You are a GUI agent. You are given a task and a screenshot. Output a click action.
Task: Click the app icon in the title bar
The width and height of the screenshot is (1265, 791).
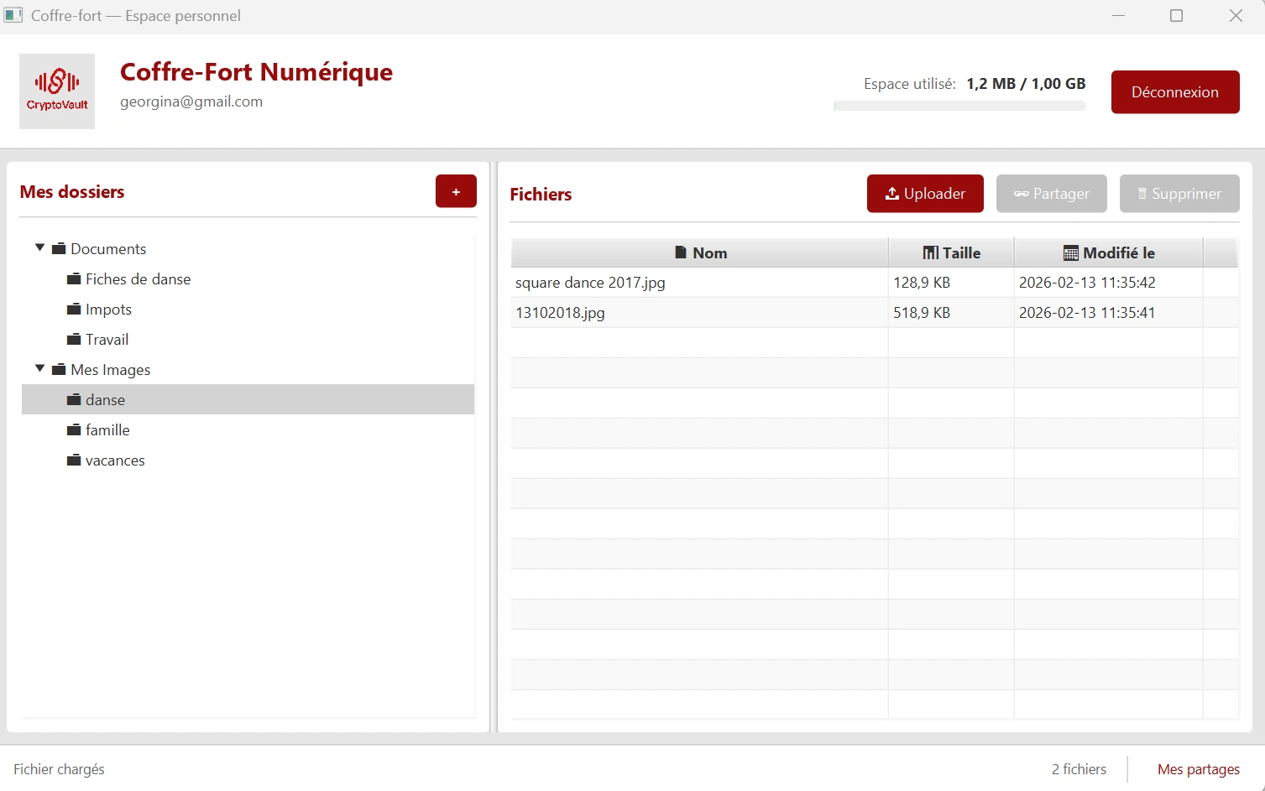pyautogui.click(x=13, y=15)
